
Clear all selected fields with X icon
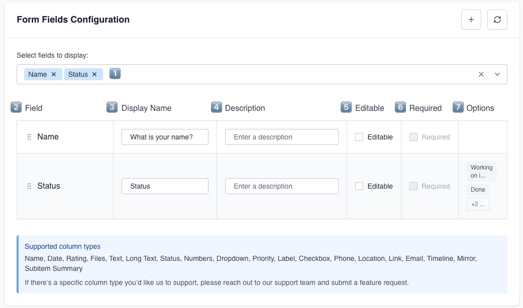[481, 74]
